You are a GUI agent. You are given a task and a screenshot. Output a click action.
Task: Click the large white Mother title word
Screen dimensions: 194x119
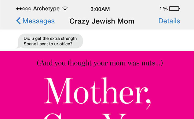point(96,91)
